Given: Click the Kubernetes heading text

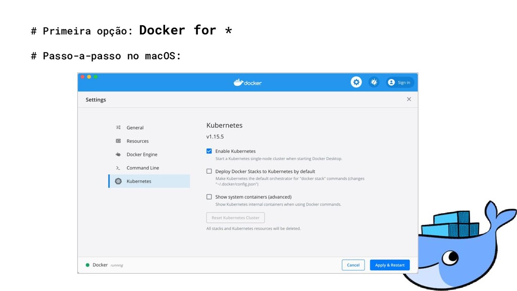Looking at the screenshot, I should [x=224, y=125].
